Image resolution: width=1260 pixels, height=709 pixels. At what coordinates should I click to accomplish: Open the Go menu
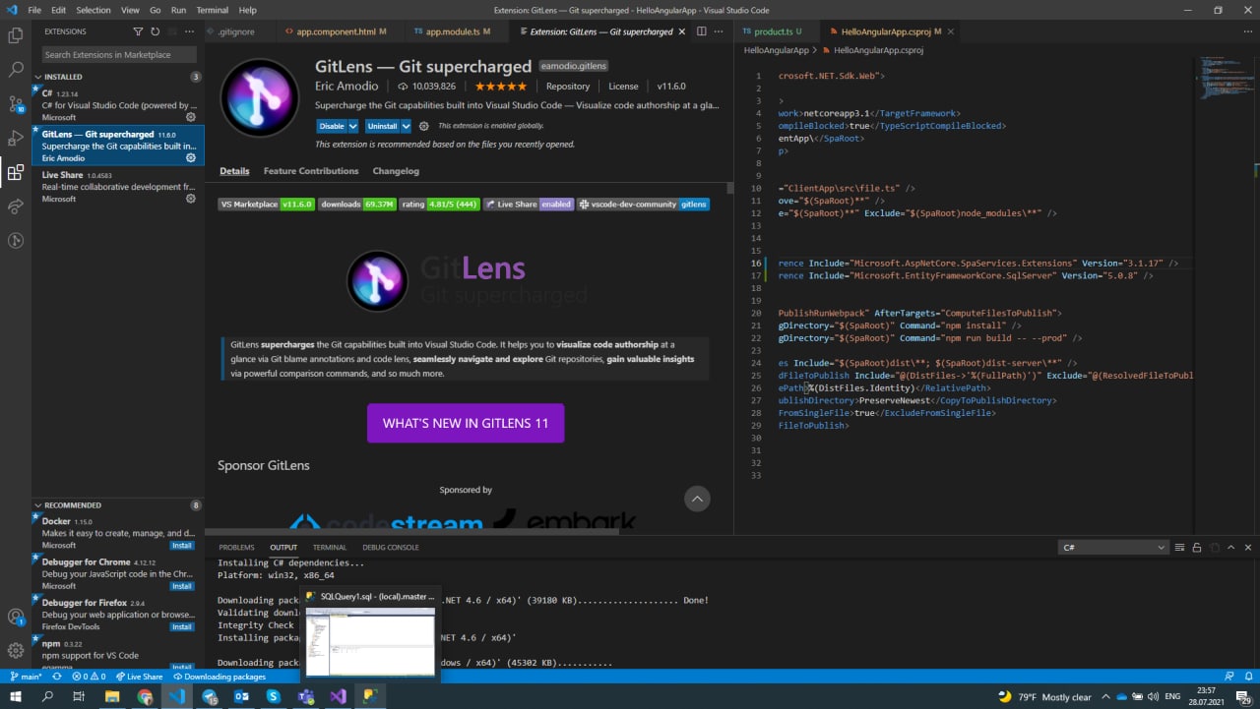tap(156, 10)
